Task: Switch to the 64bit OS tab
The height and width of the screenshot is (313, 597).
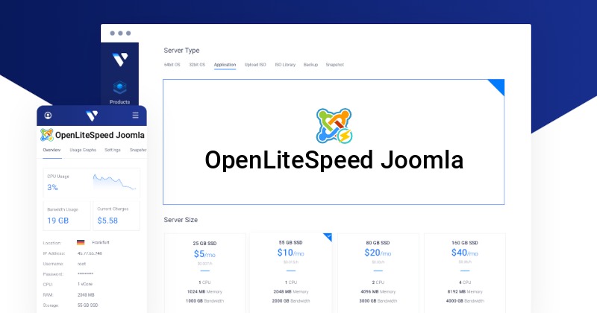Action: (172, 65)
